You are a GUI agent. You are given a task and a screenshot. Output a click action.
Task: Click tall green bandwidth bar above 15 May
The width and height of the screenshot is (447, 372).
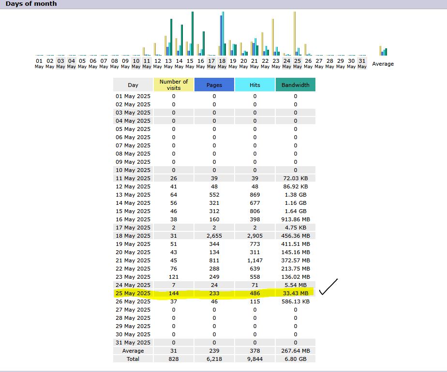(193, 34)
